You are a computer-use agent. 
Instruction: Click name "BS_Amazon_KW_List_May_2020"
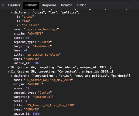click(x=48, y=80)
